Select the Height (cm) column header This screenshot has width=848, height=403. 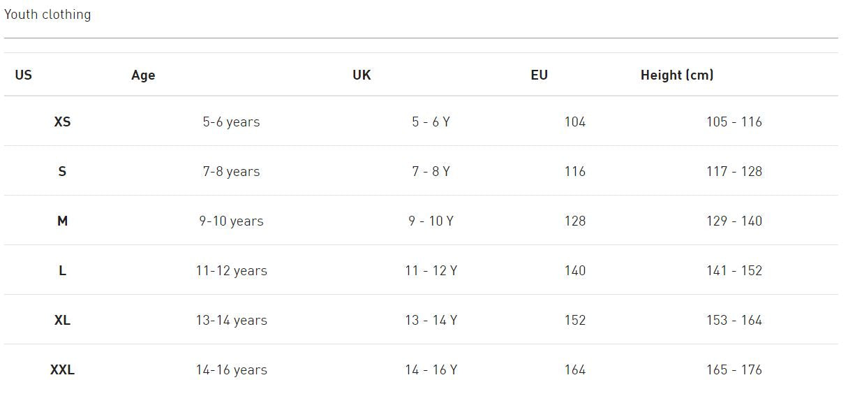pyautogui.click(x=676, y=75)
